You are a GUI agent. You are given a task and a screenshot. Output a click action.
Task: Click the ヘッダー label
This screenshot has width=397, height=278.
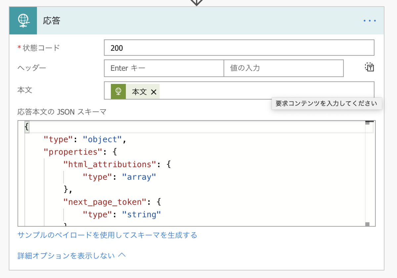(32, 68)
